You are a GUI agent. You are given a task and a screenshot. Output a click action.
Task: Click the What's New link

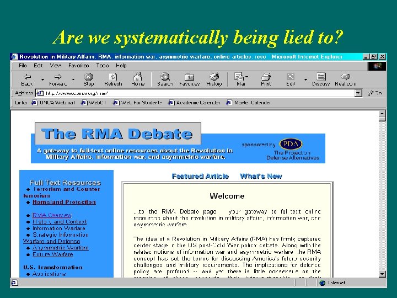(261, 176)
